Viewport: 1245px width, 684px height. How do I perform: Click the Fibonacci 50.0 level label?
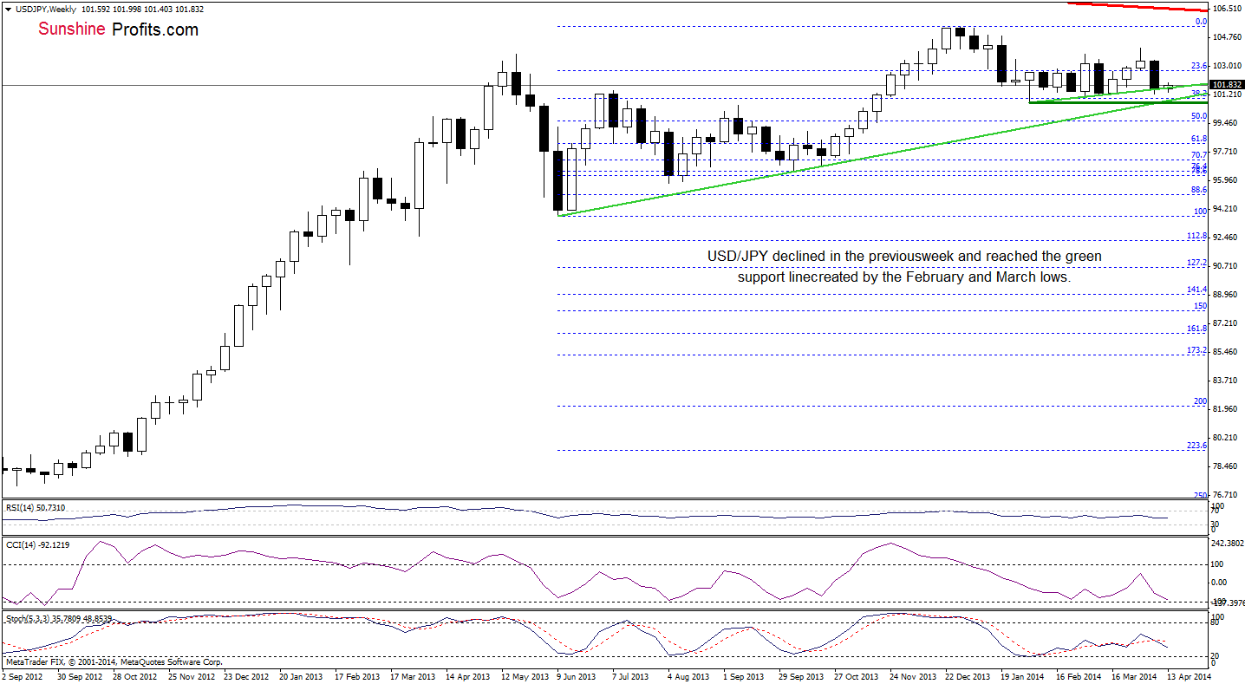tap(1200, 116)
